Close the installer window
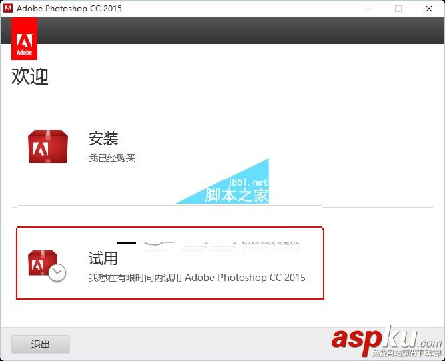 click(429, 9)
